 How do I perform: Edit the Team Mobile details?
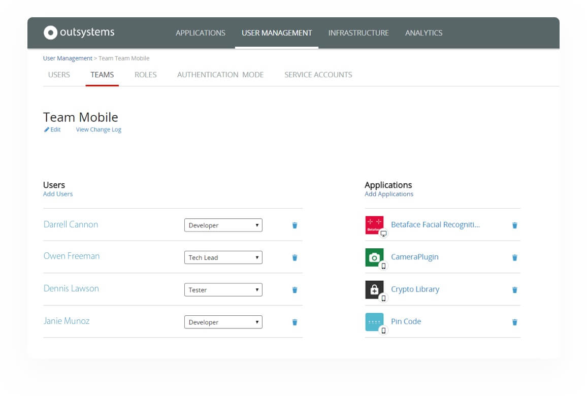coord(52,129)
